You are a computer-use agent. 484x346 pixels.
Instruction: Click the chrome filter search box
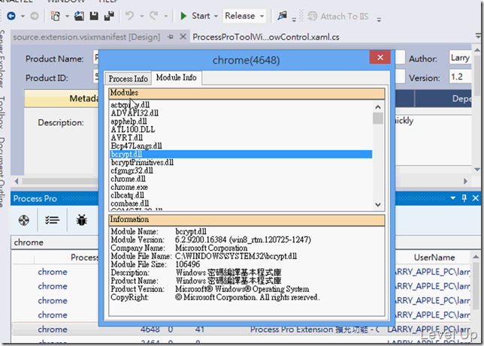[x=55, y=242]
